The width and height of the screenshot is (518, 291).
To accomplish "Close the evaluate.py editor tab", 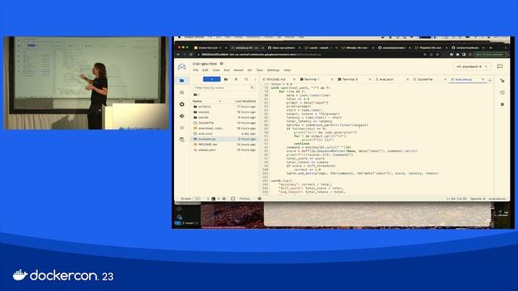I will point(482,79).
